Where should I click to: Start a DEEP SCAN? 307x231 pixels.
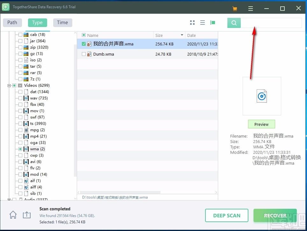pos(227,215)
